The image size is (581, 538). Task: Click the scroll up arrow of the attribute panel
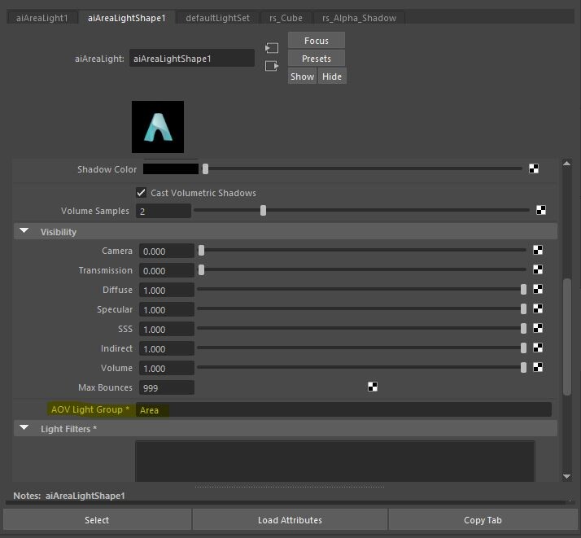click(566, 164)
